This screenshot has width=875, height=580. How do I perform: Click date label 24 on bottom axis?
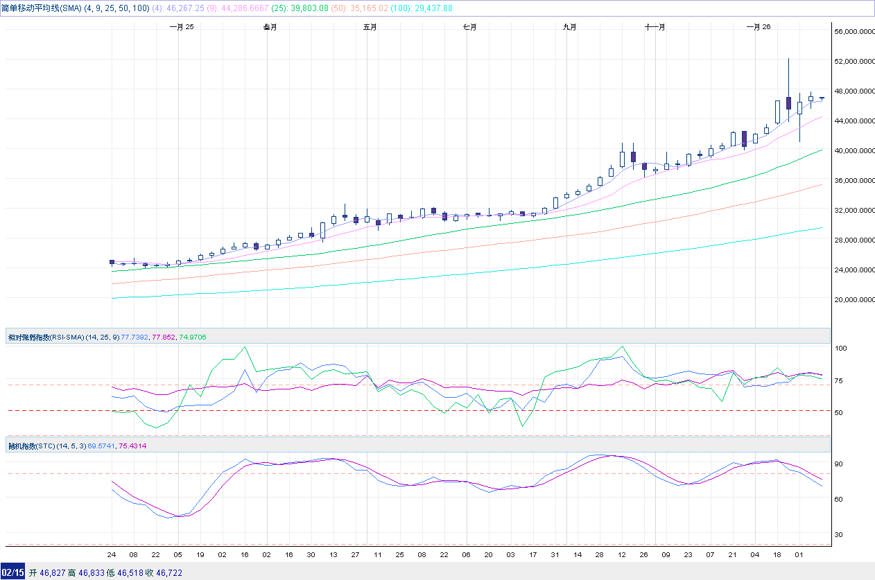[x=112, y=555]
